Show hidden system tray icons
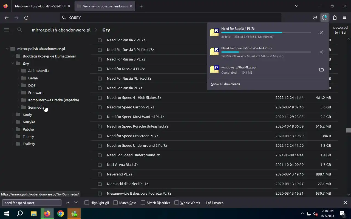Screen dimensions: 351x219 tap(302, 214)
